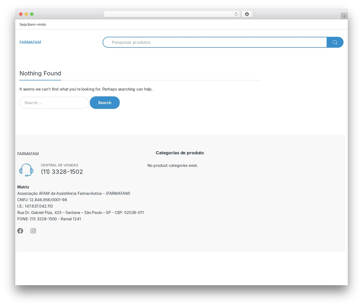Focus the Pesquisar produtos search field
Image resolution: width=363 pixels, height=307 pixels.
click(x=215, y=42)
